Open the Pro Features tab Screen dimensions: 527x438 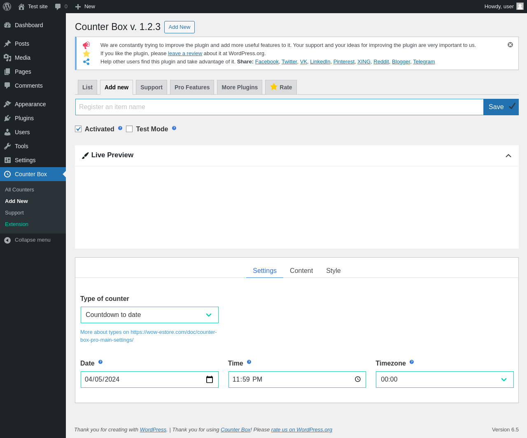(x=192, y=87)
